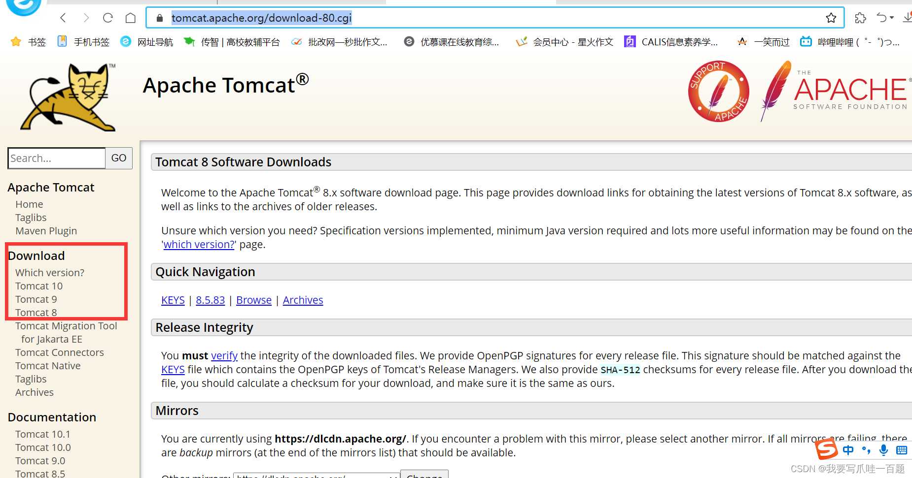The image size is (912, 478).
Task: Open the Archives link in Quick Navigation
Action: pos(303,300)
